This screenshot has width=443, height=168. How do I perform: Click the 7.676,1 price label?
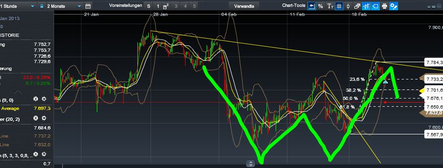(434, 99)
